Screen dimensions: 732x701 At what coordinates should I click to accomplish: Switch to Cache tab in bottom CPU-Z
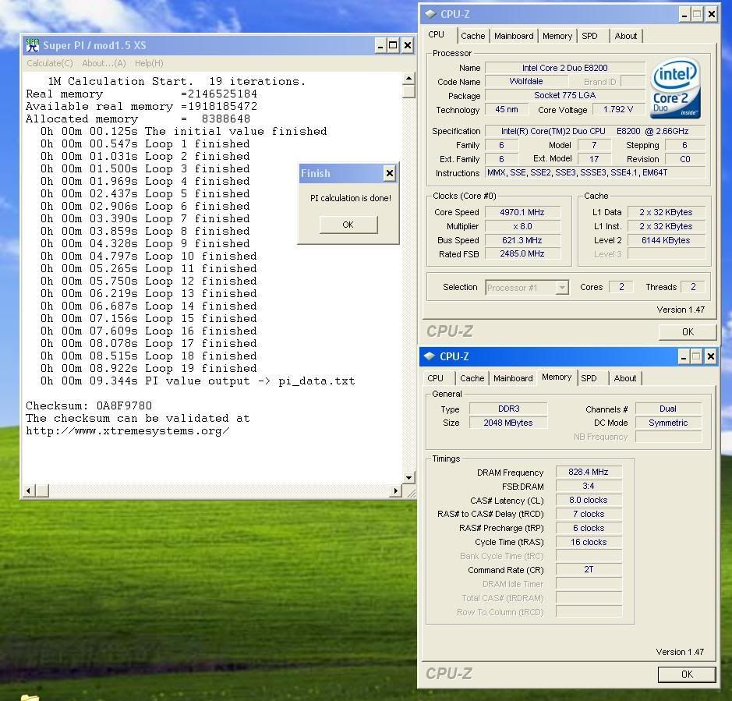click(472, 378)
